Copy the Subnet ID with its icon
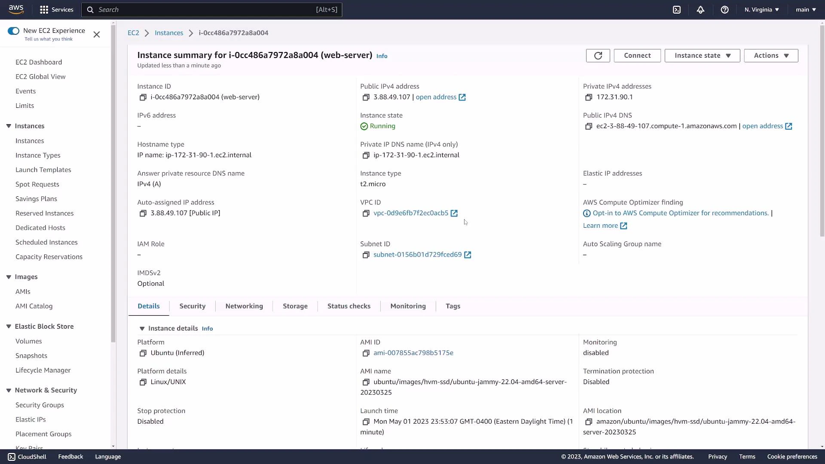This screenshot has width=825, height=464. coord(366,255)
